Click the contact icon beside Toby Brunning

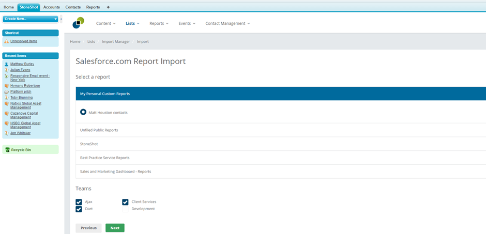[7, 98]
